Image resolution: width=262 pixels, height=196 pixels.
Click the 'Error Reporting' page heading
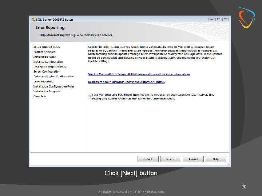pos(50,28)
